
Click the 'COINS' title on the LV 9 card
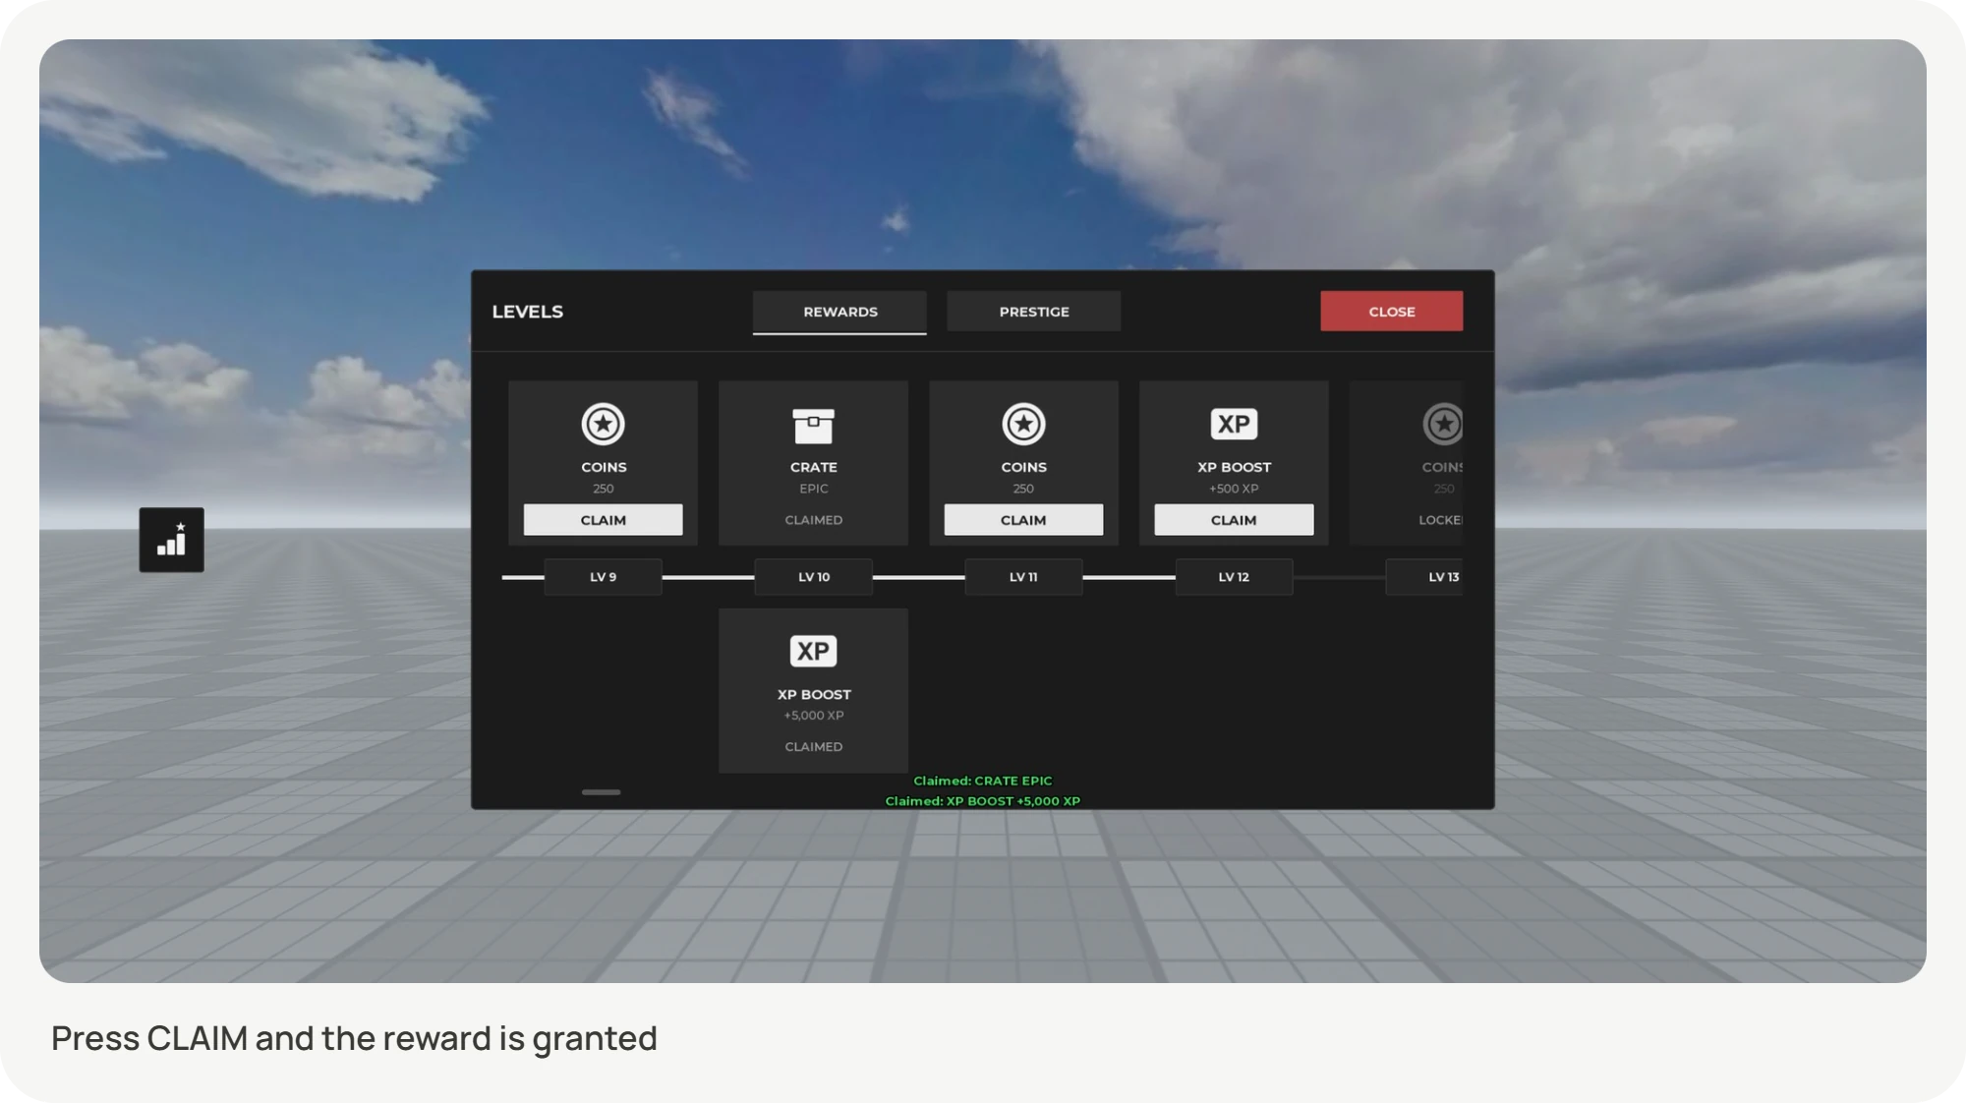(603, 467)
